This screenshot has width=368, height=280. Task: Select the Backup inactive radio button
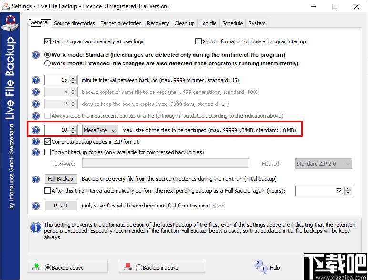tap(139, 267)
